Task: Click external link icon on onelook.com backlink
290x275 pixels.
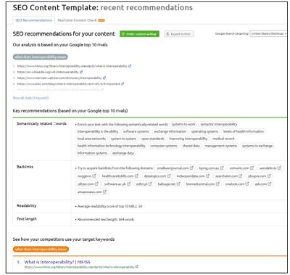Action: (247, 184)
